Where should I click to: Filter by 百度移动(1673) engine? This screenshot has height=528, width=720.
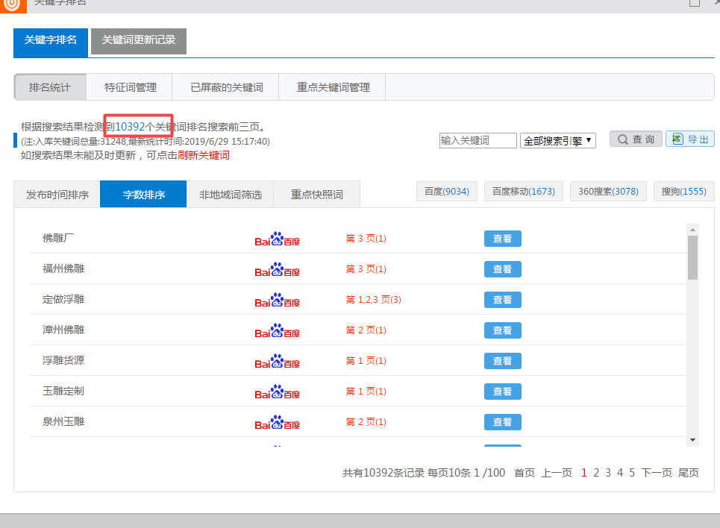524,192
